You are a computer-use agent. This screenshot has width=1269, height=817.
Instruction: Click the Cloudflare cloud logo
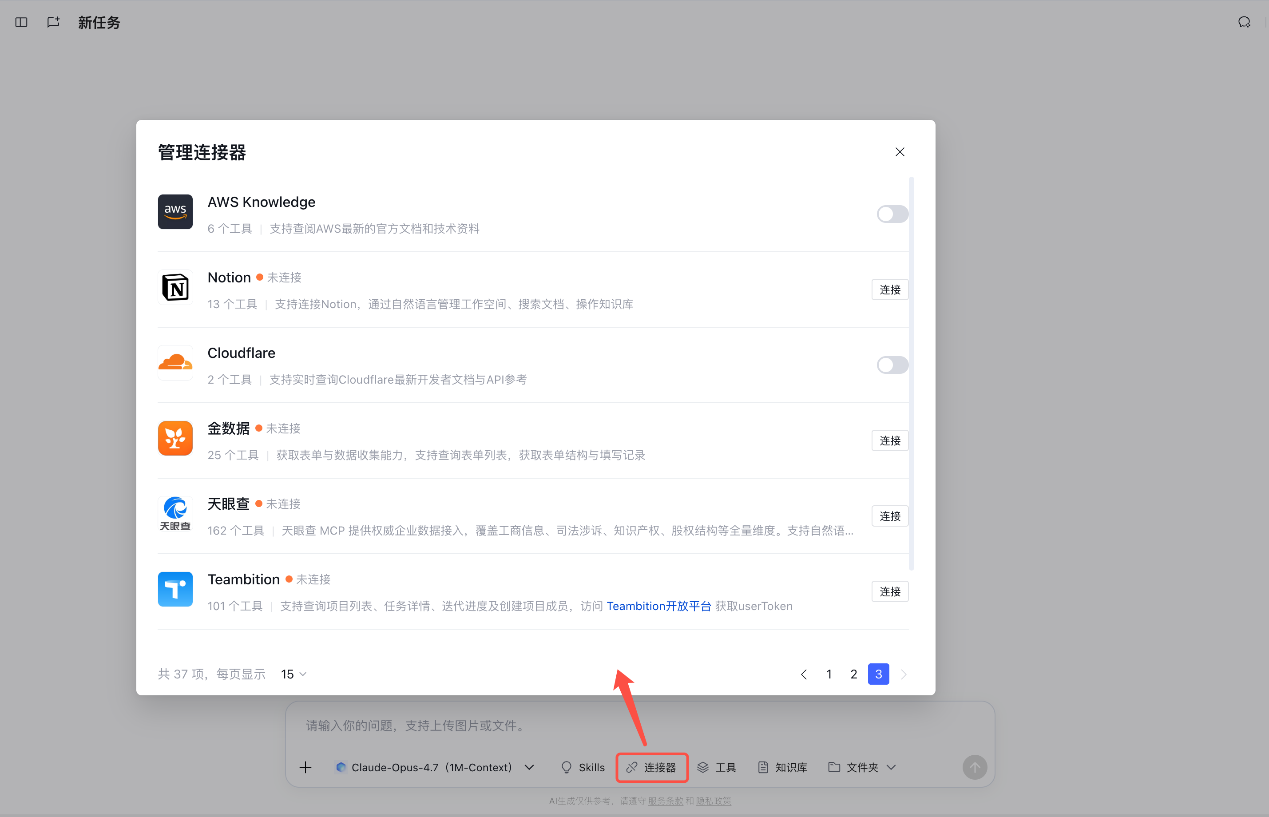(175, 363)
